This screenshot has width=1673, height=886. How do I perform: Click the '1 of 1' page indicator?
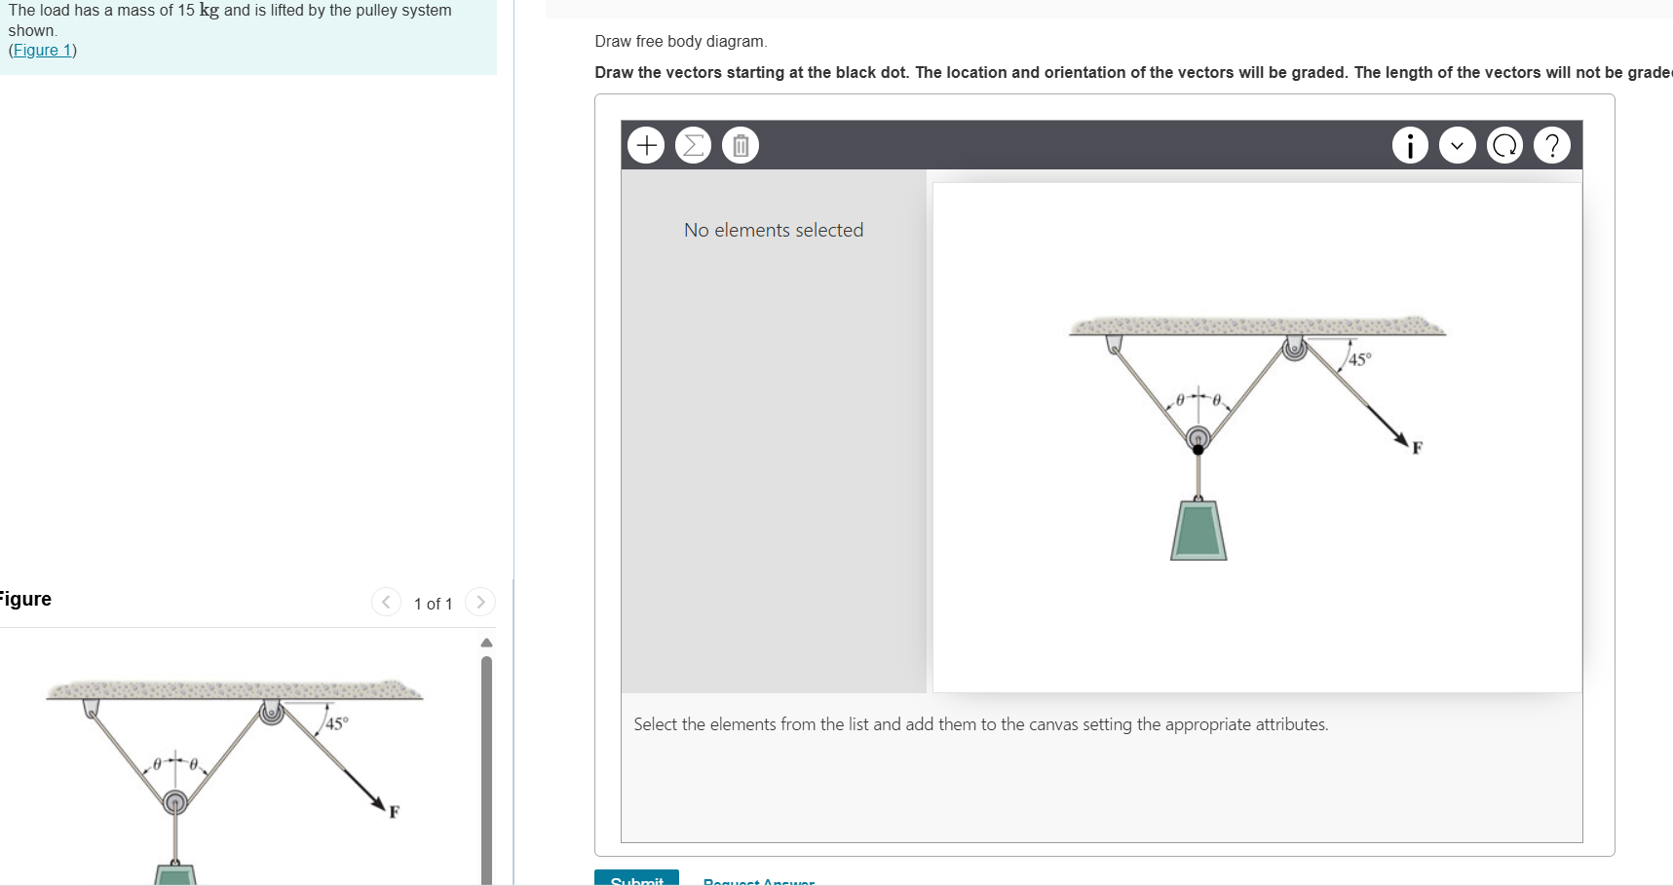point(433,603)
